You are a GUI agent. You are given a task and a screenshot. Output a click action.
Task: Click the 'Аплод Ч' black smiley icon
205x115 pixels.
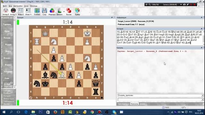pos(13,11)
